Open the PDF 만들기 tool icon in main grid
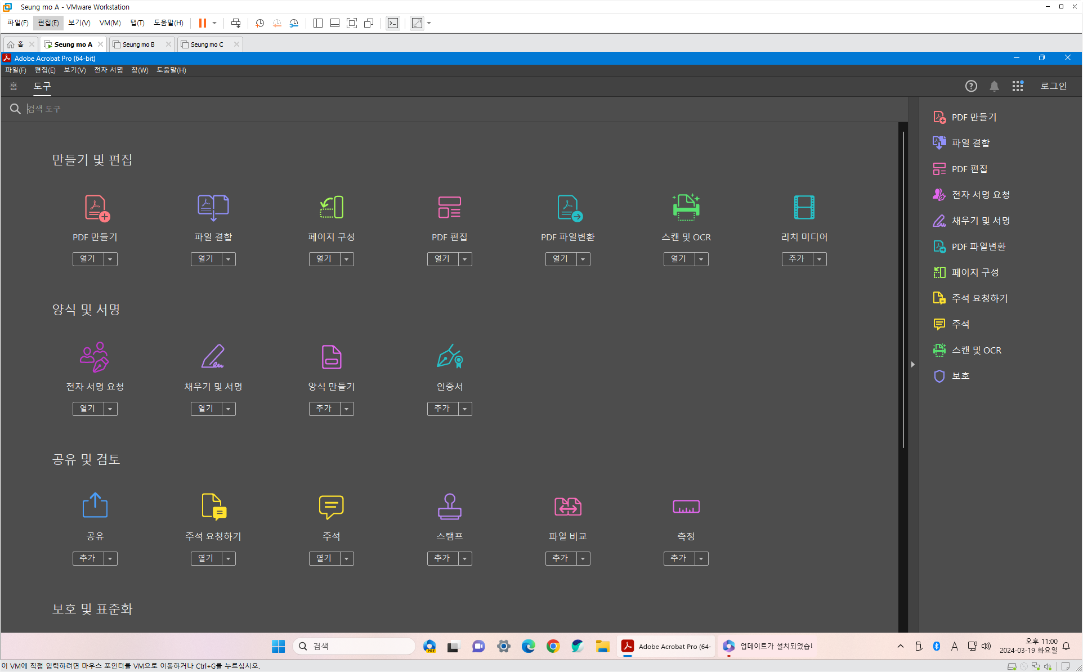The height and width of the screenshot is (672, 1083). pyautogui.click(x=96, y=208)
